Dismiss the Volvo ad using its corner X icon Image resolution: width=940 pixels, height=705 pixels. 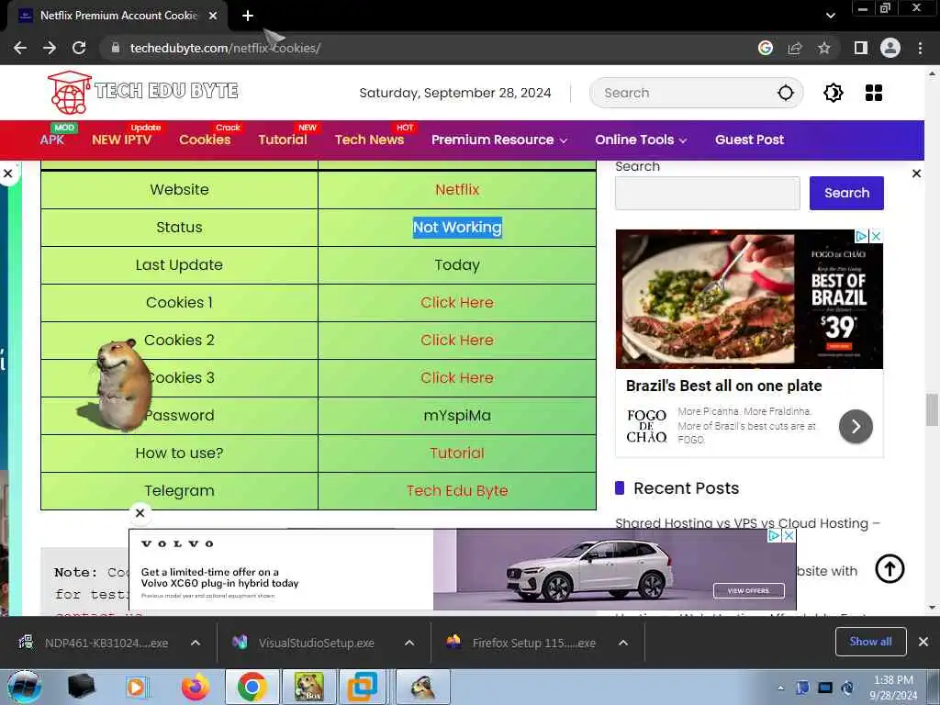[x=789, y=536]
